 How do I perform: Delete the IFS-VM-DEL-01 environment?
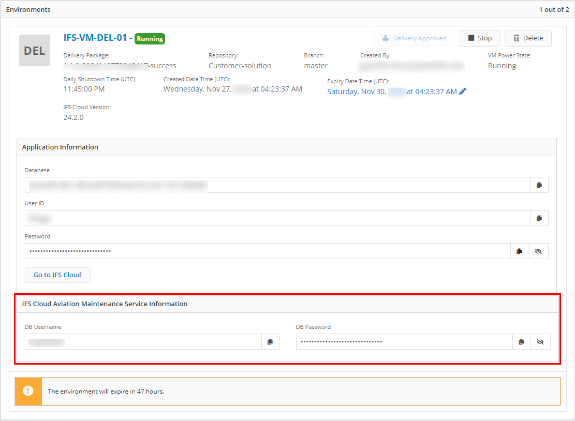(528, 38)
